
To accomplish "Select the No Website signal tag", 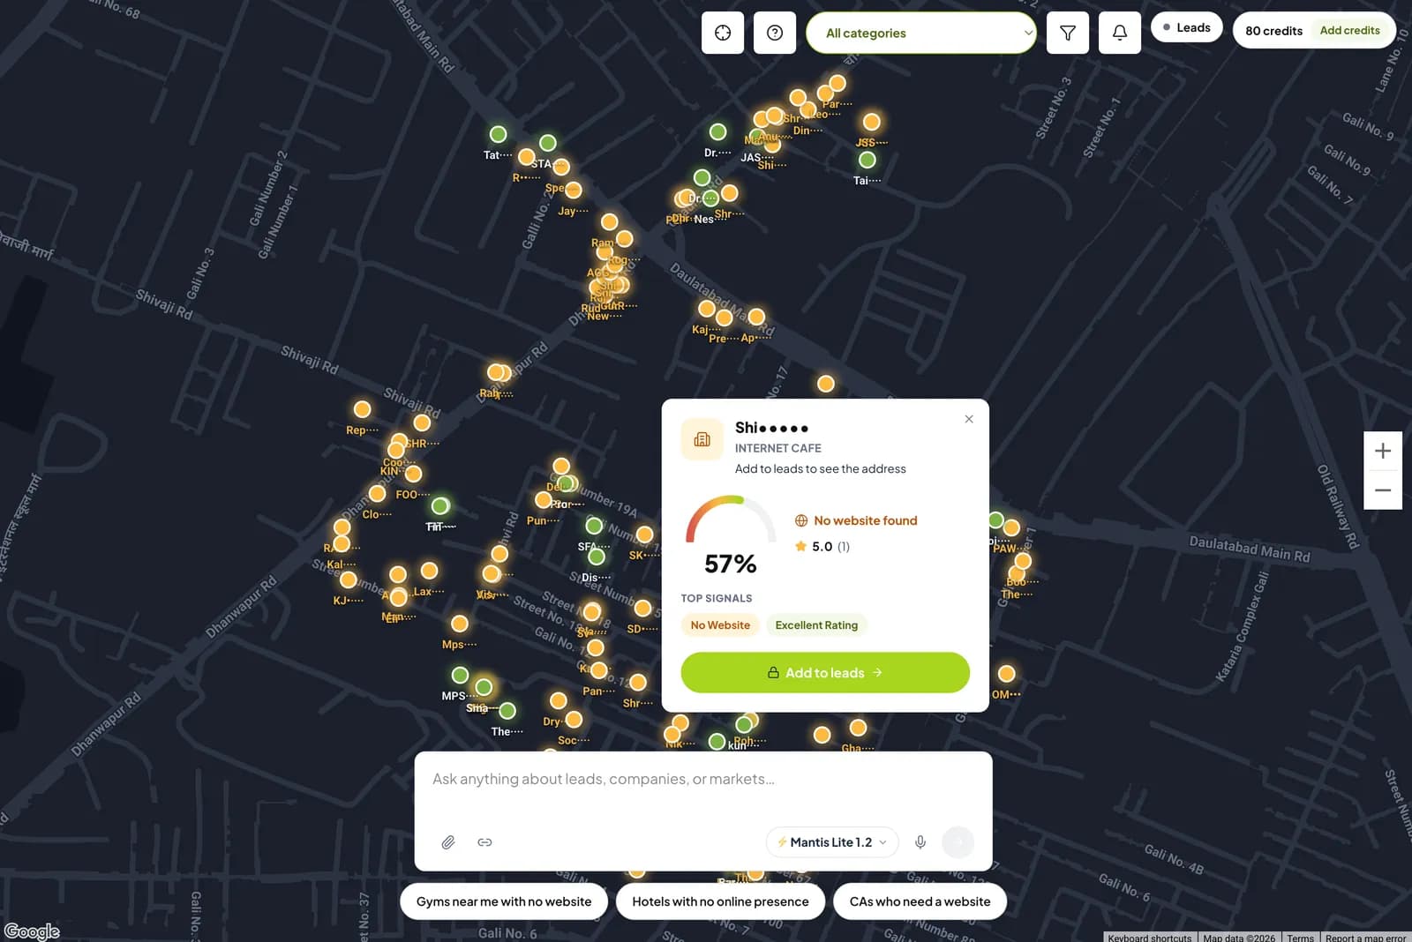I will 720,625.
